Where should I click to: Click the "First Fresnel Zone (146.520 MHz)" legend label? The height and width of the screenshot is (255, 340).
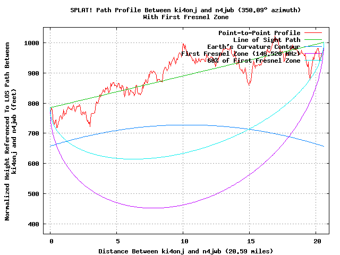pyautogui.click(x=241, y=54)
